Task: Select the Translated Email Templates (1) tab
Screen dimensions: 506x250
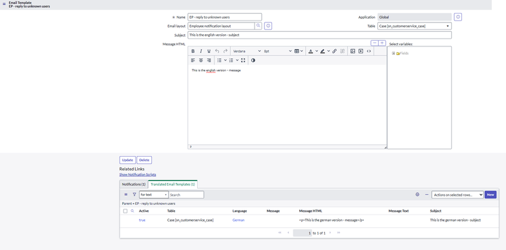Action: 173,184
